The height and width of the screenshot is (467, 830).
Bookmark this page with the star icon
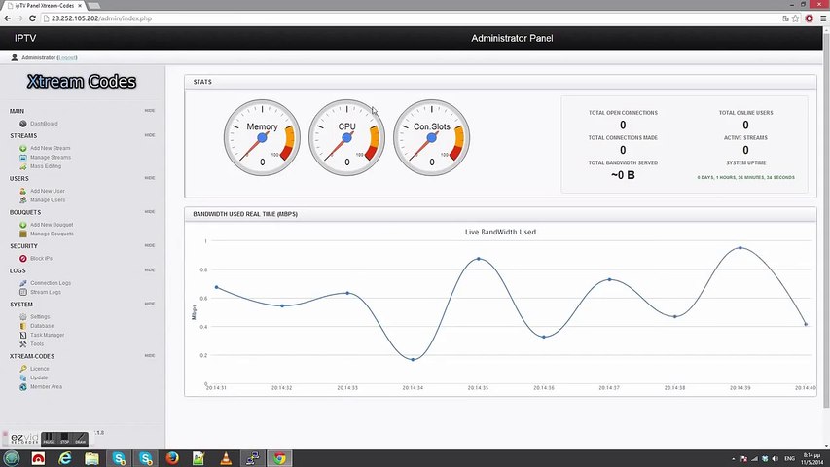click(x=795, y=18)
